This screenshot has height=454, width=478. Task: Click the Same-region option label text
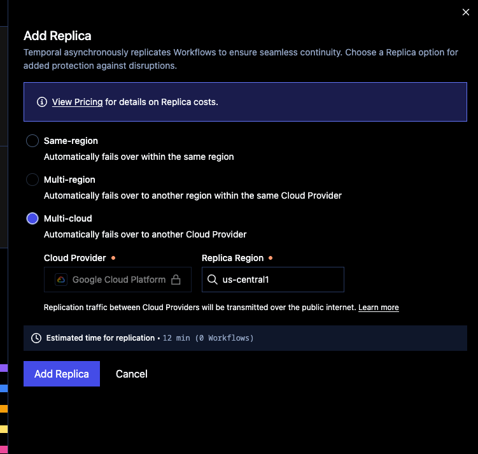point(71,141)
